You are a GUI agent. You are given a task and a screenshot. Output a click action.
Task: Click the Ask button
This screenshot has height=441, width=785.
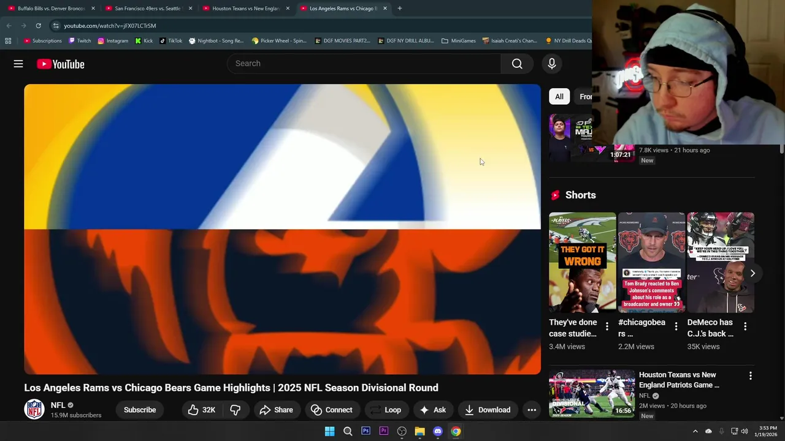432,410
